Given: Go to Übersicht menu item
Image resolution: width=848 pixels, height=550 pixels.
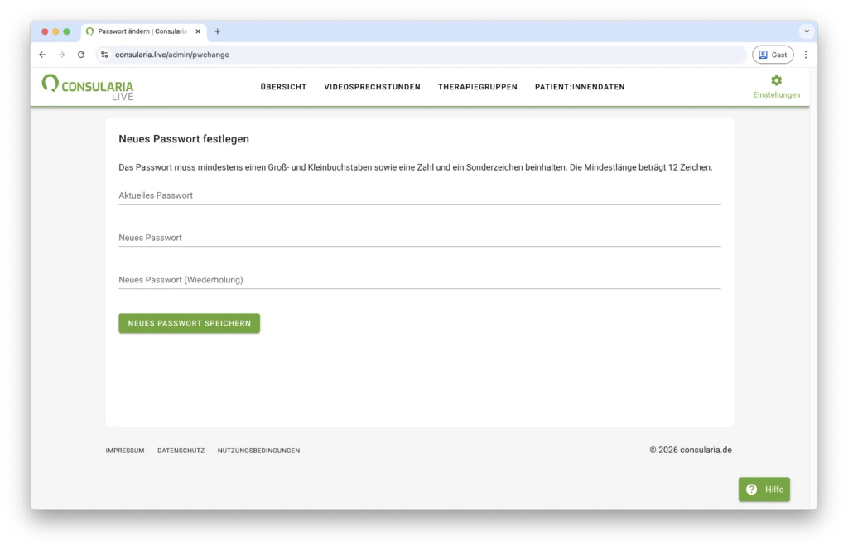Looking at the screenshot, I should (x=283, y=87).
